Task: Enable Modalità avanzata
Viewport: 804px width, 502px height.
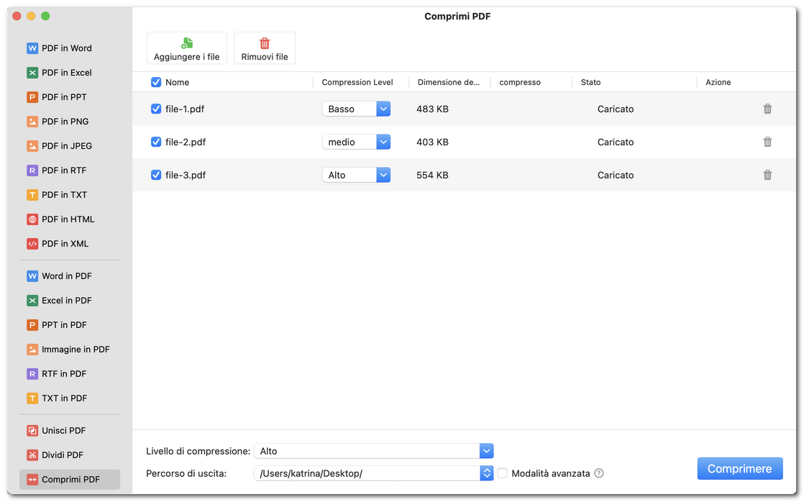Action: 502,473
